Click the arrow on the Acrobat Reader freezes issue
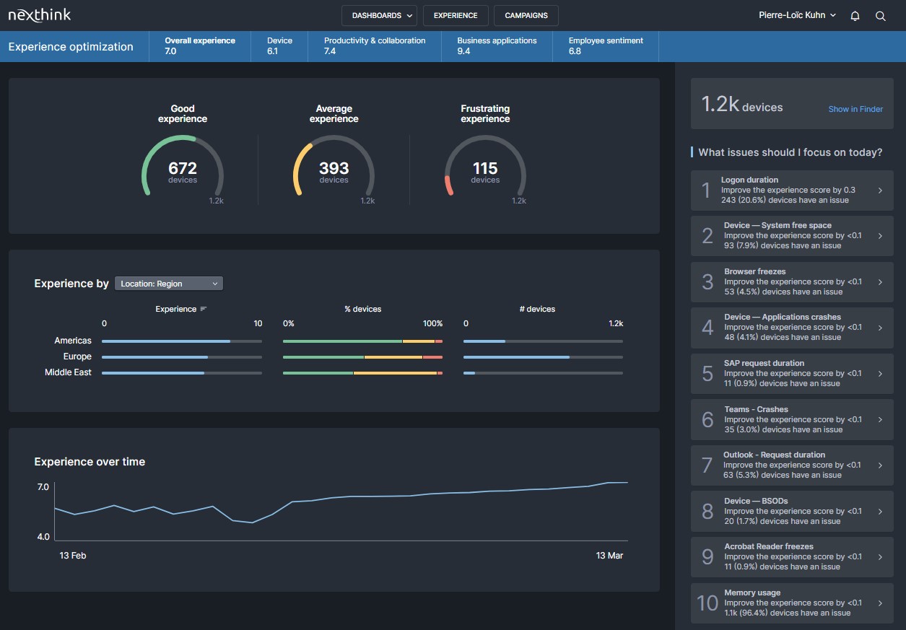 880,556
